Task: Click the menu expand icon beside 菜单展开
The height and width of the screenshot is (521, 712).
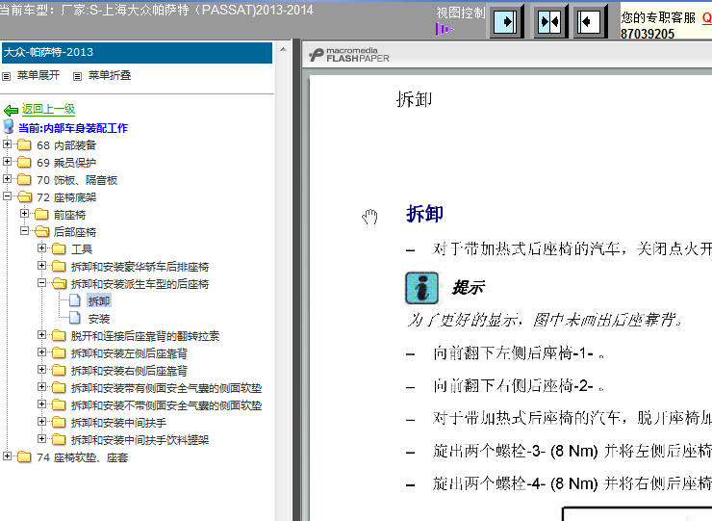Action: point(7,76)
